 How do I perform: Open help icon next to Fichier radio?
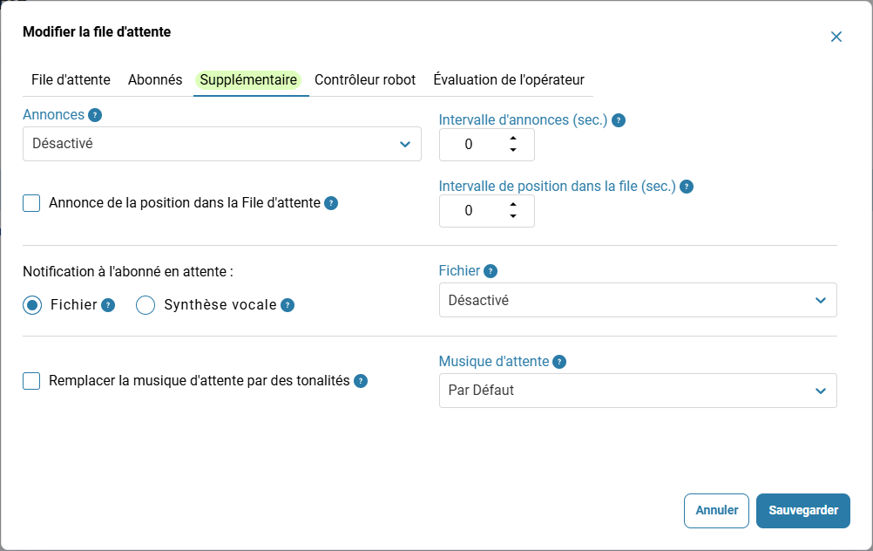(x=108, y=305)
